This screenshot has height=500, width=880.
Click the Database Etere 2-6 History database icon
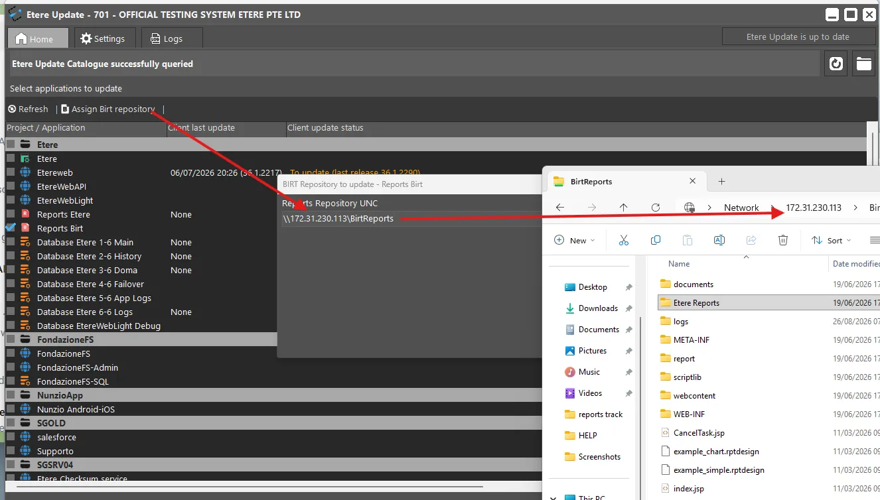25,256
